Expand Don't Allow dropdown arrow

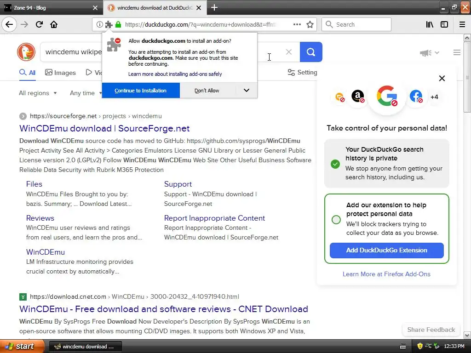247,91
